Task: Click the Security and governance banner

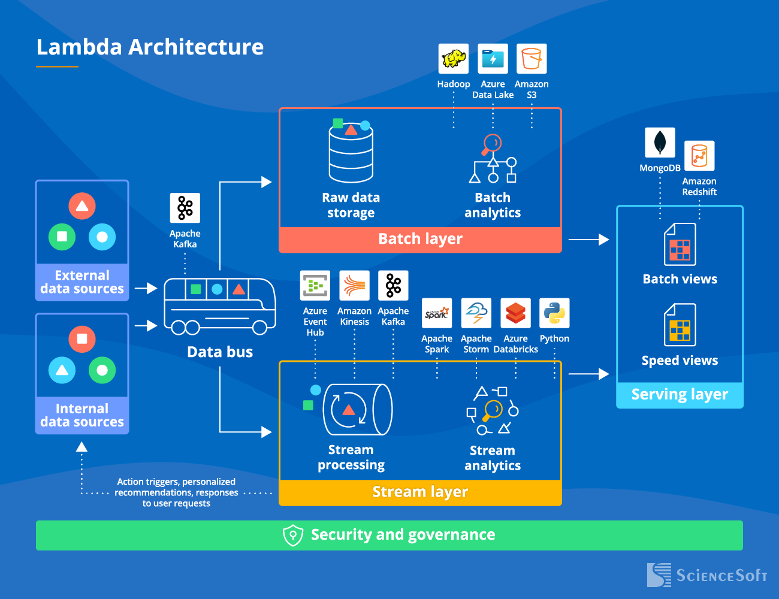Action: coord(389,535)
